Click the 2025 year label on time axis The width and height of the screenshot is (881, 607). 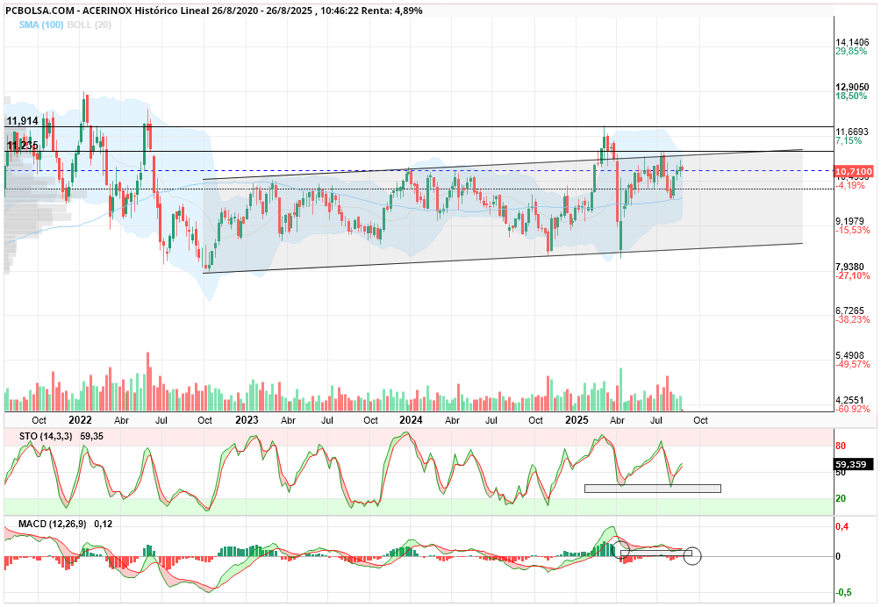pyautogui.click(x=577, y=420)
